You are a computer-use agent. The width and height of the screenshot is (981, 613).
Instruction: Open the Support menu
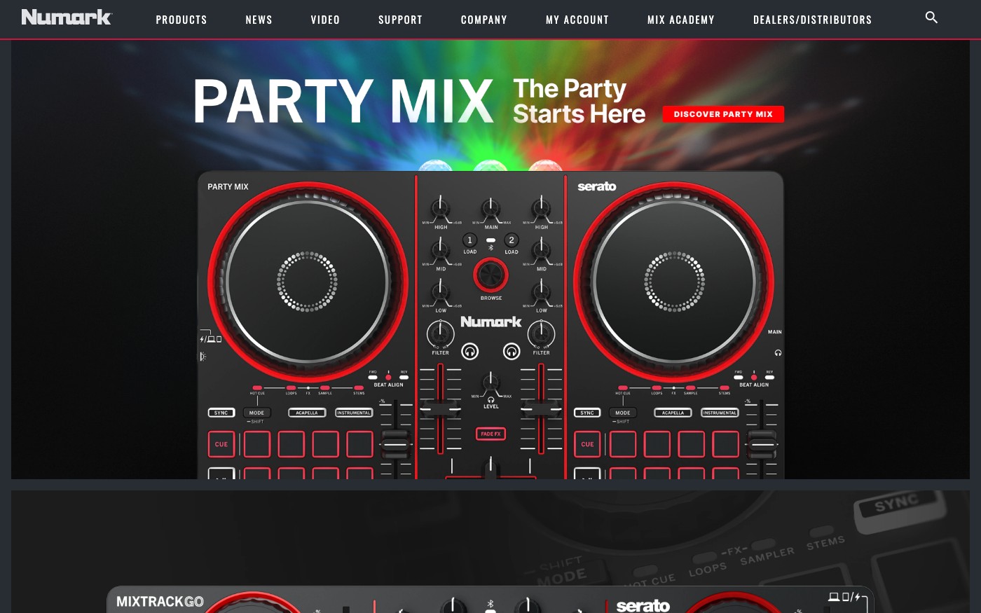click(x=400, y=20)
